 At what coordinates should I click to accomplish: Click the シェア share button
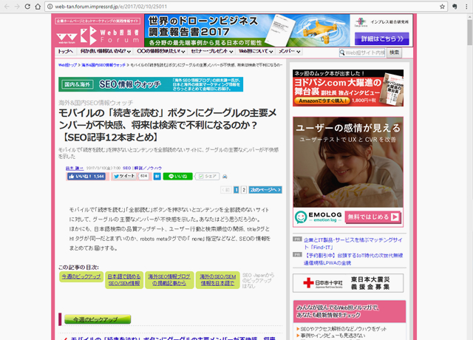click(208, 177)
